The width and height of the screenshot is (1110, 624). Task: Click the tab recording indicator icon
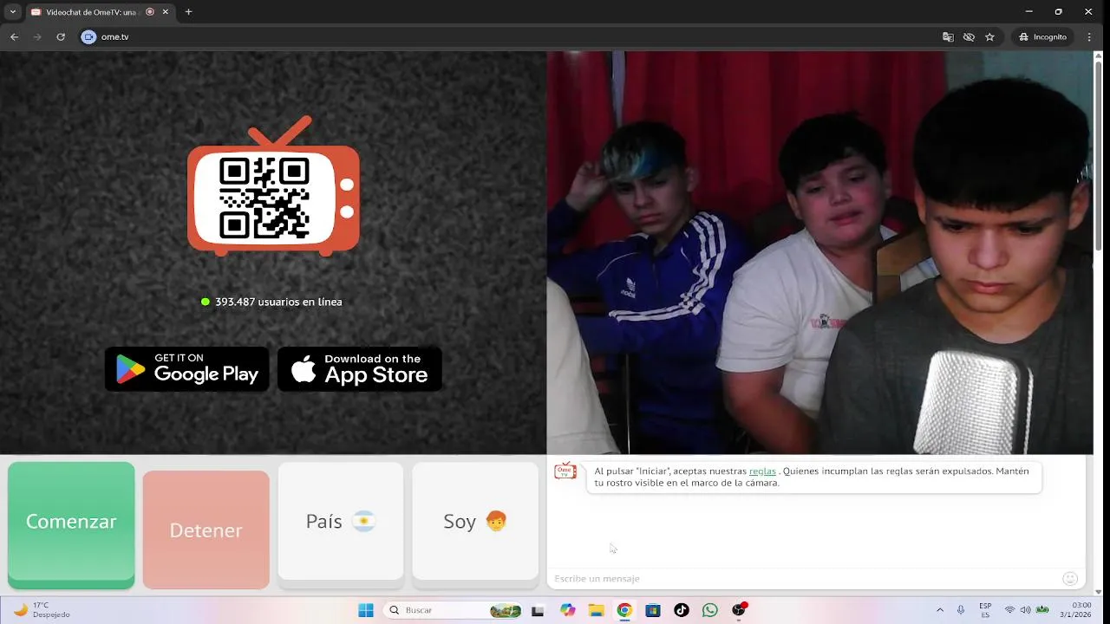(150, 12)
